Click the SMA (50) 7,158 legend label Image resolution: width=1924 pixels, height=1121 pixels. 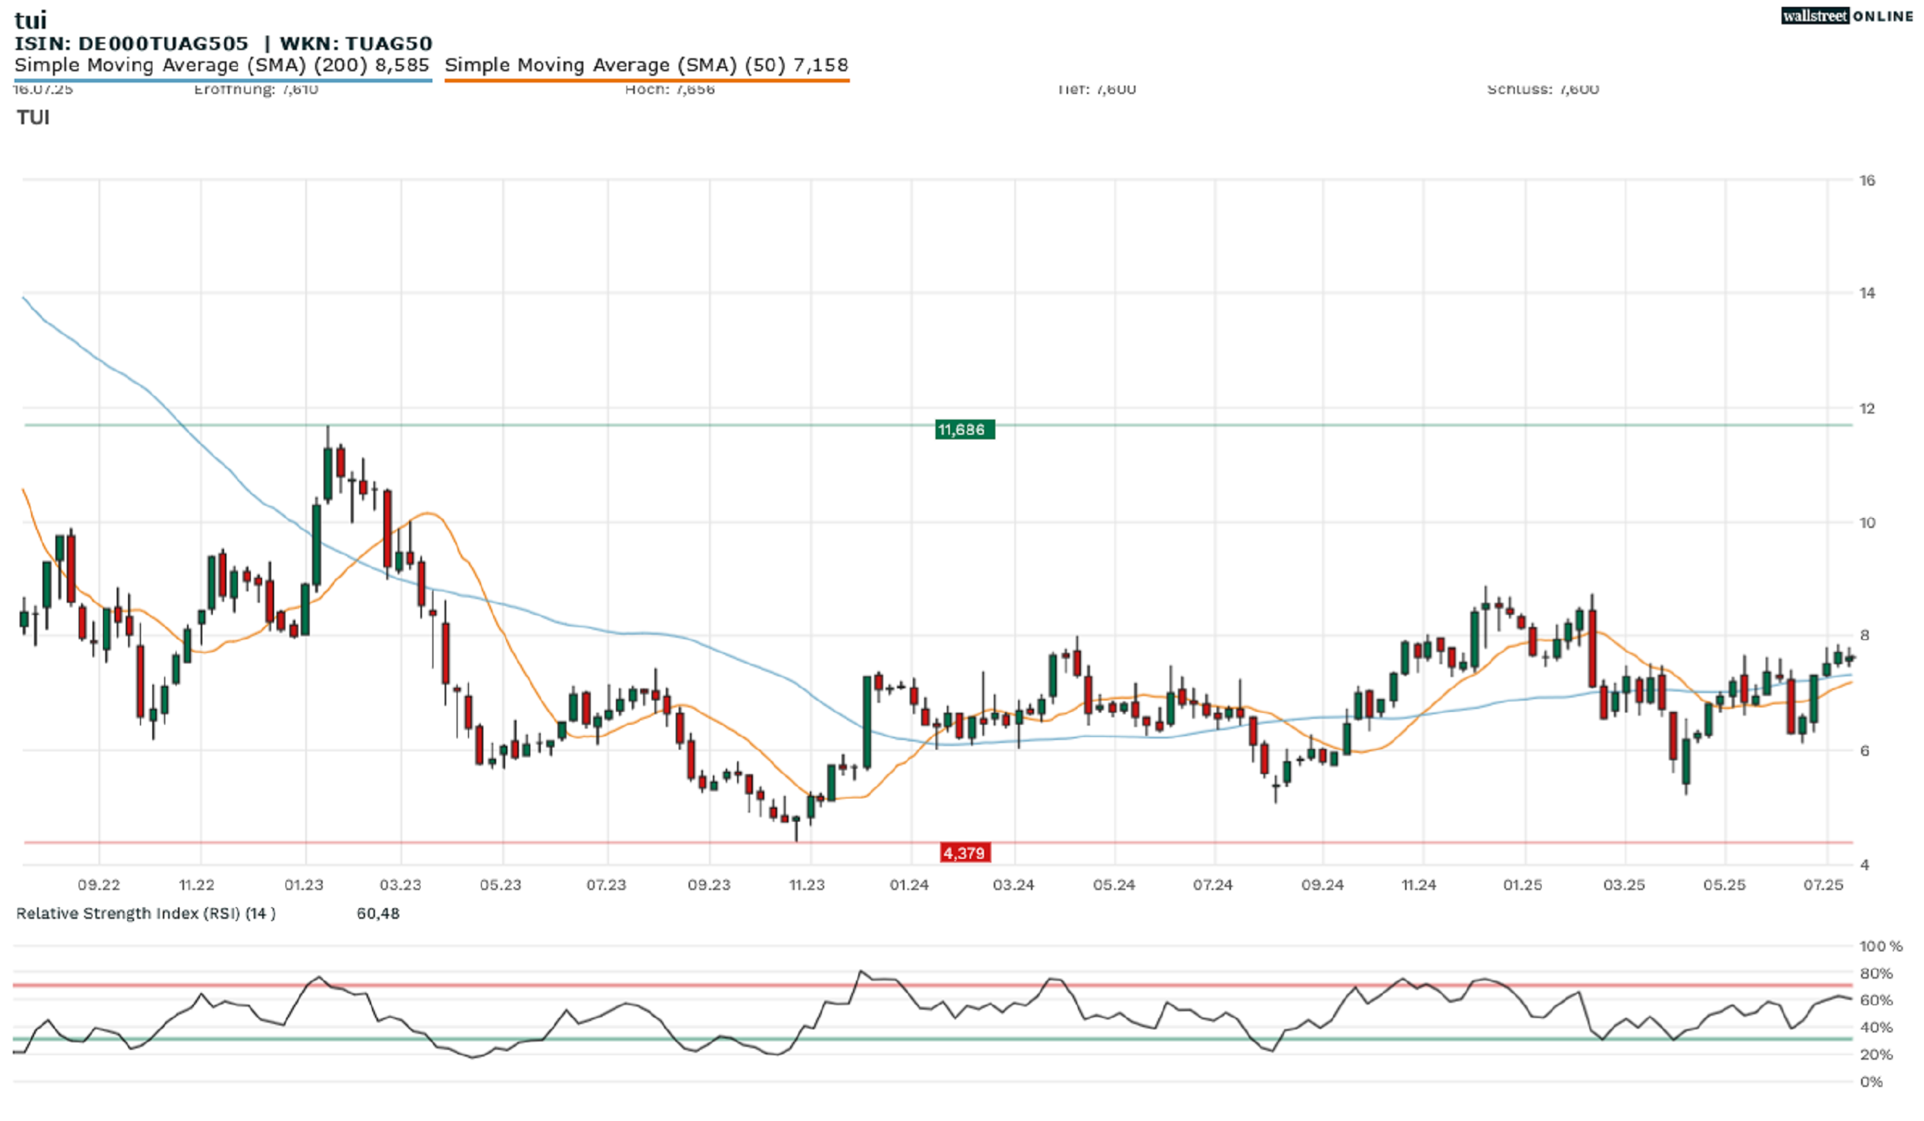tap(647, 65)
